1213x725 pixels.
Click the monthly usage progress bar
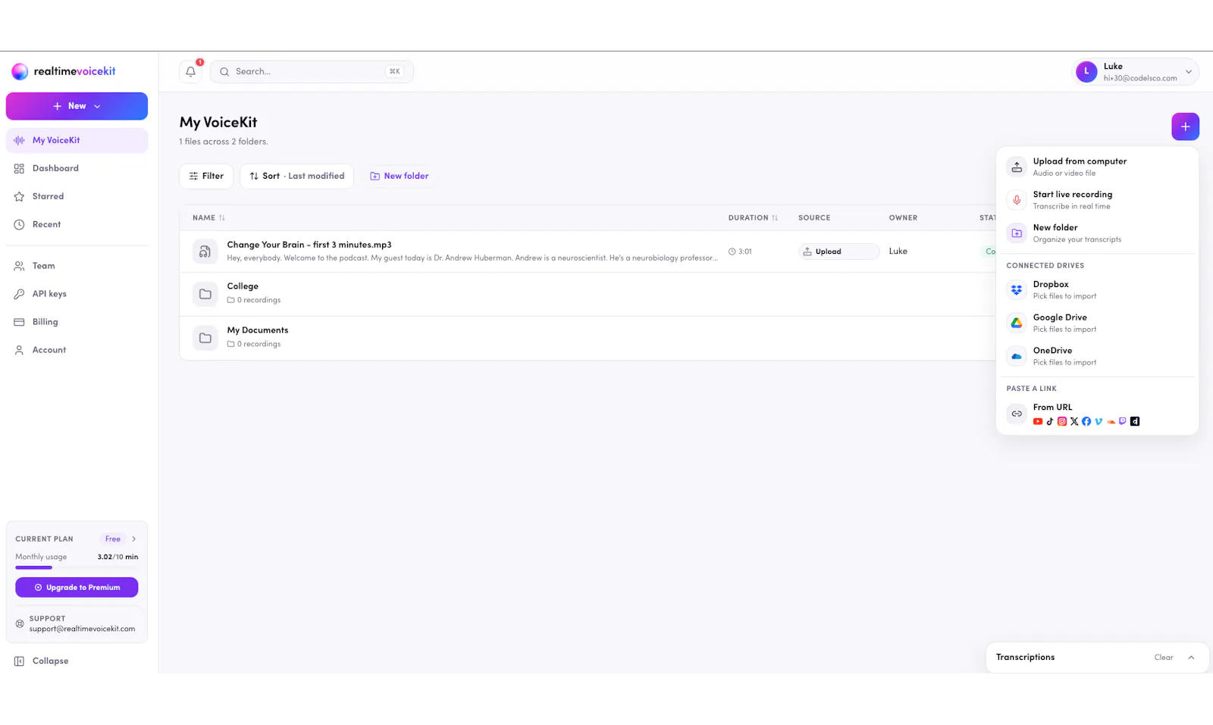tap(77, 567)
